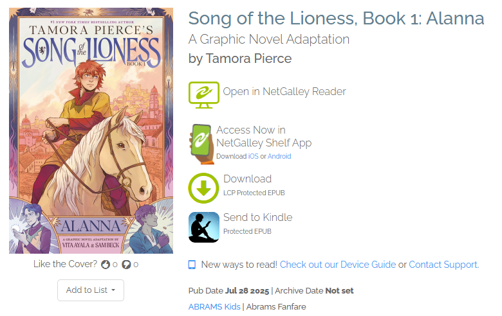Click the thumbs-down dislike cover icon
The width and height of the screenshot is (502, 316).
[126, 264]
